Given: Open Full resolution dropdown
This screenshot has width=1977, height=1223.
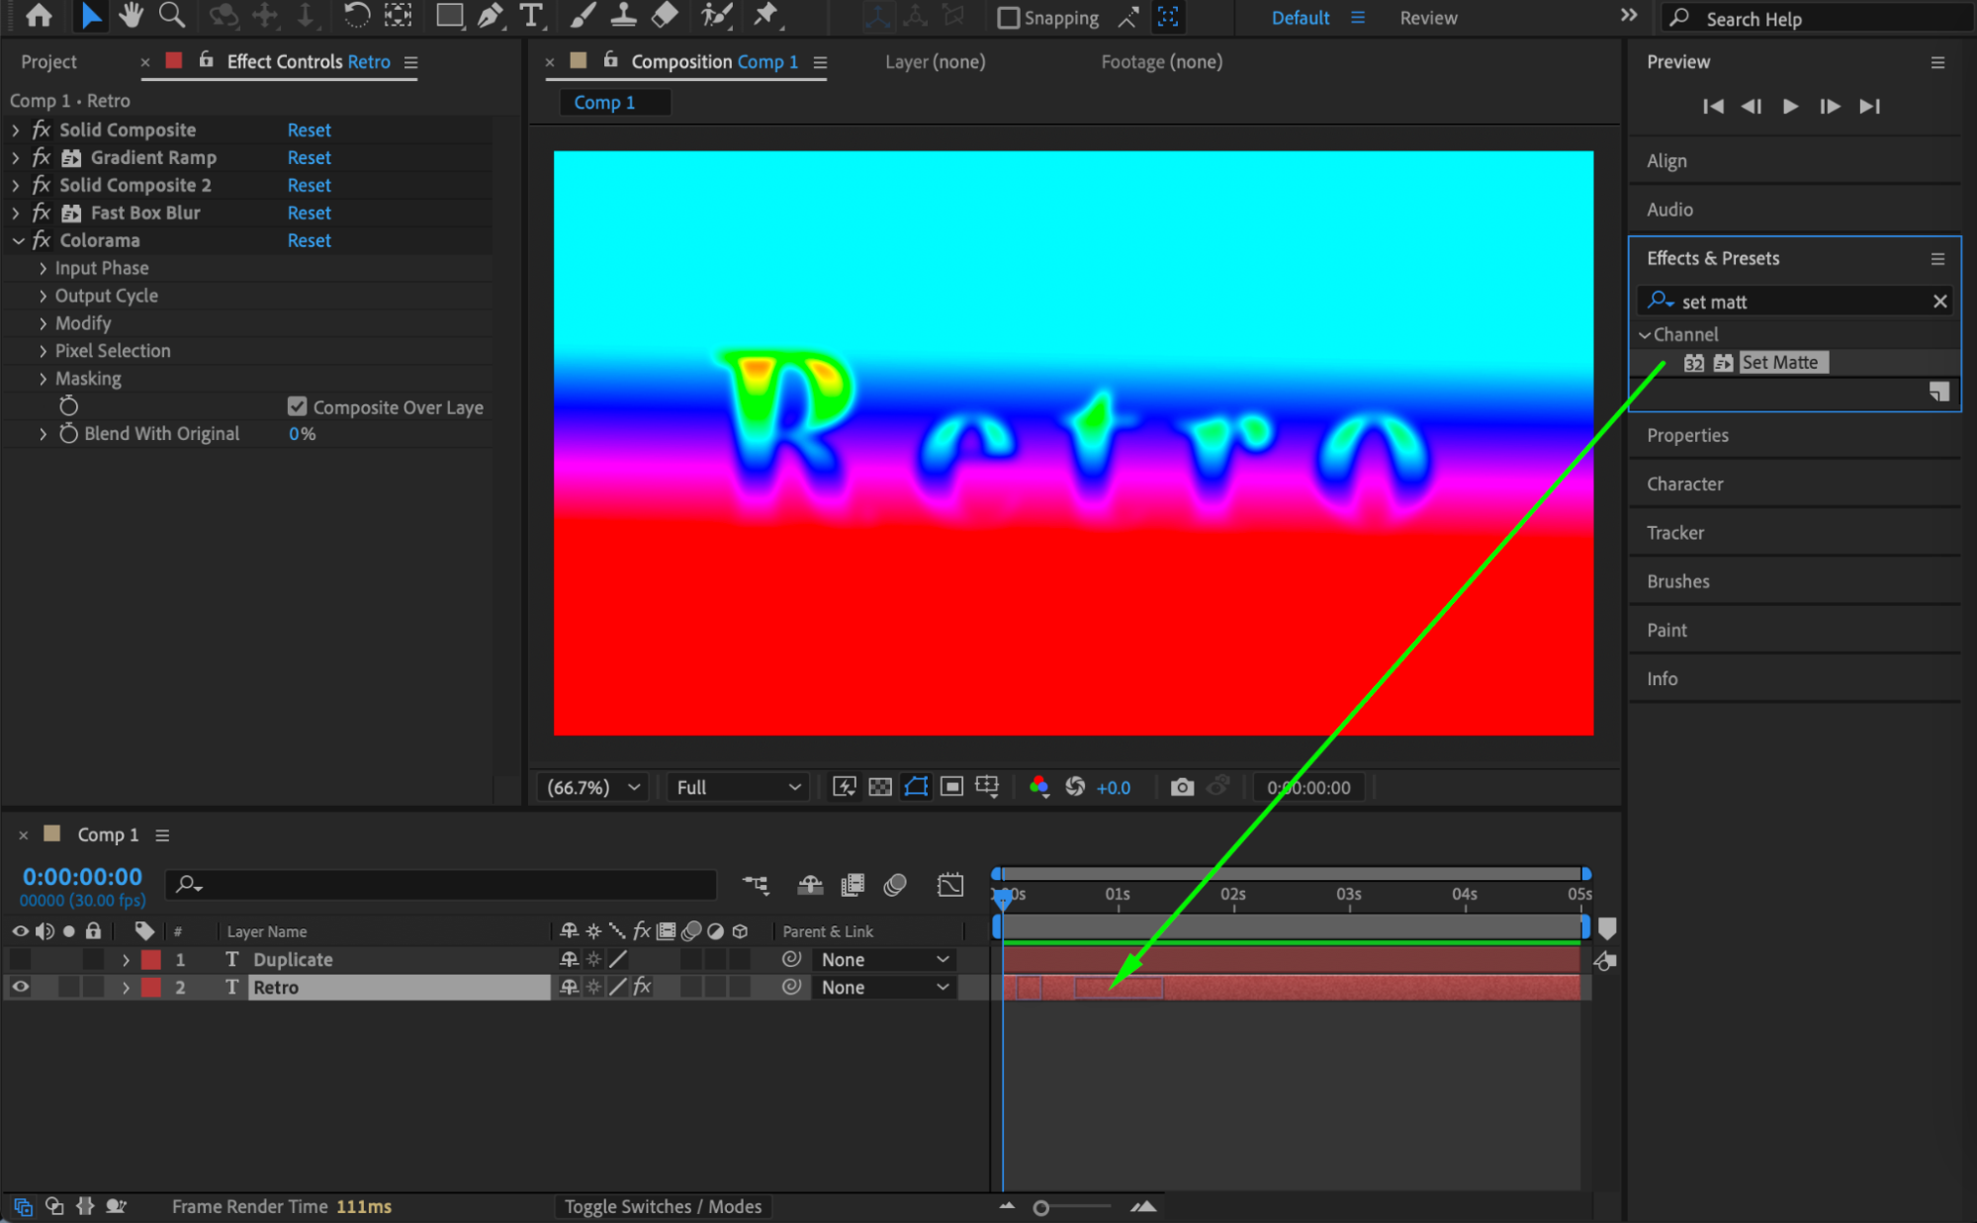Looking at the screenshot, I should pos(738,787).
